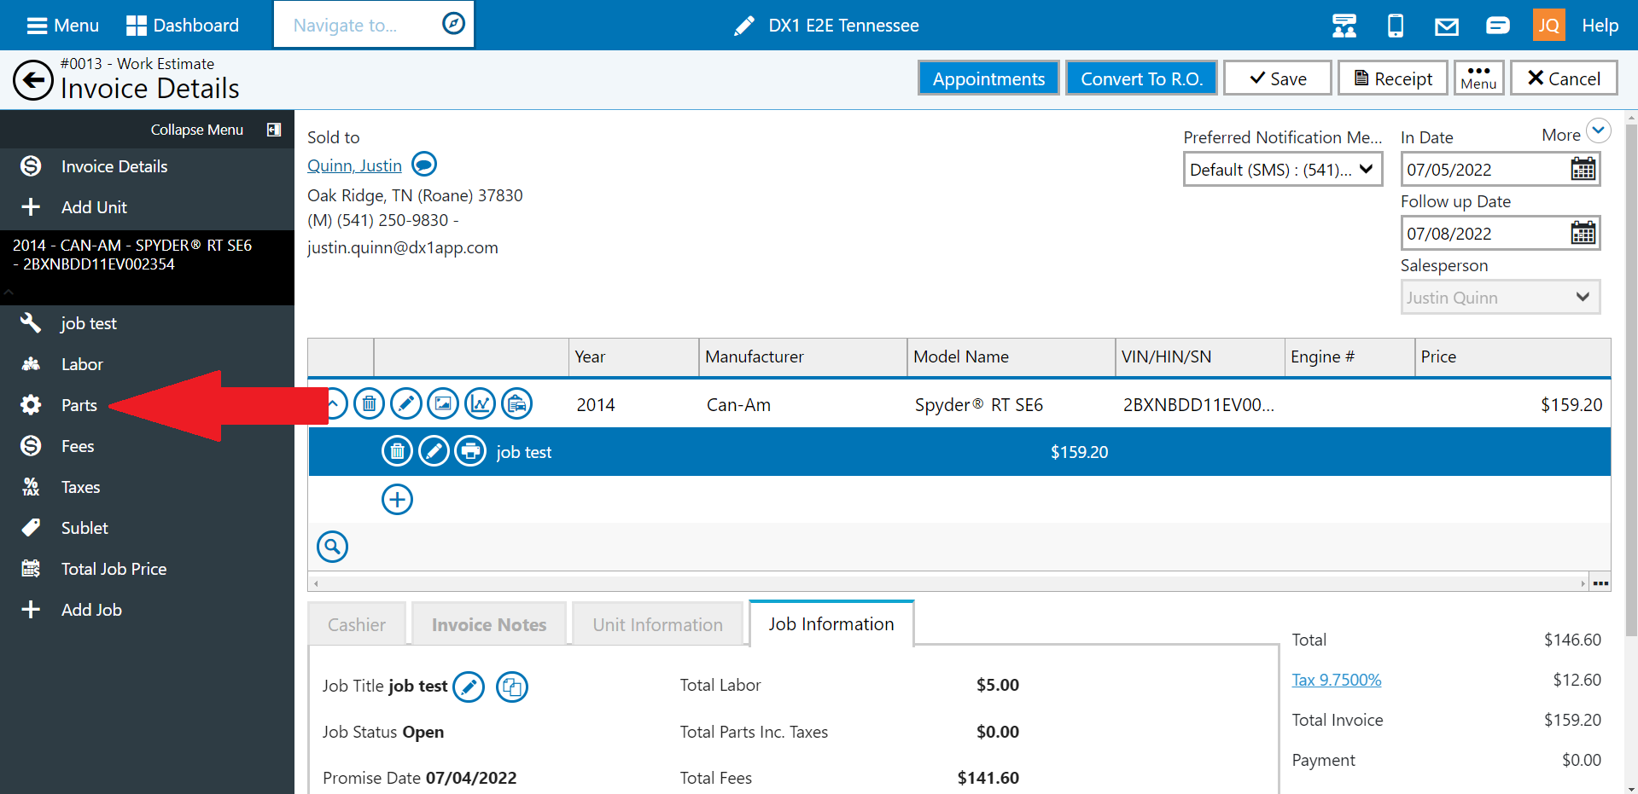
Task: Collapse the sidebar menu
Action: pyautogui.click(x=215, y=130)
